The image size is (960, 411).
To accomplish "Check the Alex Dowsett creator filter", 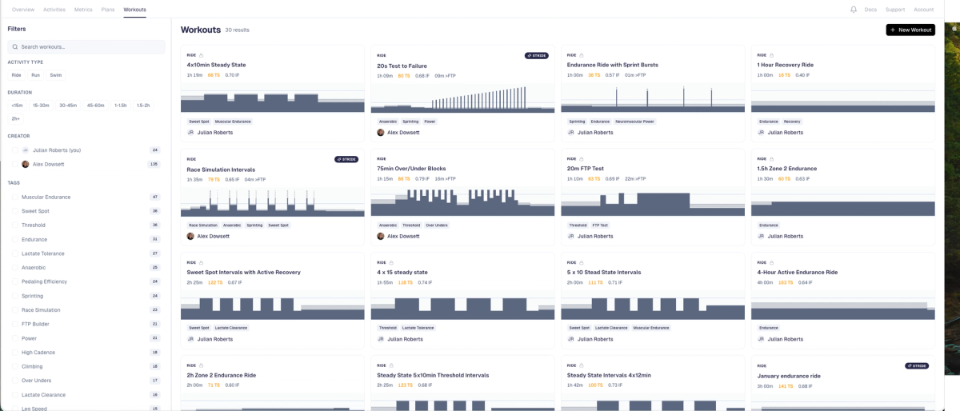I will (14, 164).
